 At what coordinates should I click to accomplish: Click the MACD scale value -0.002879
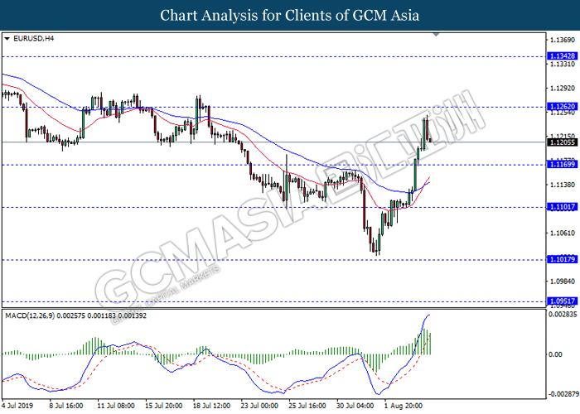pos(563,394)
